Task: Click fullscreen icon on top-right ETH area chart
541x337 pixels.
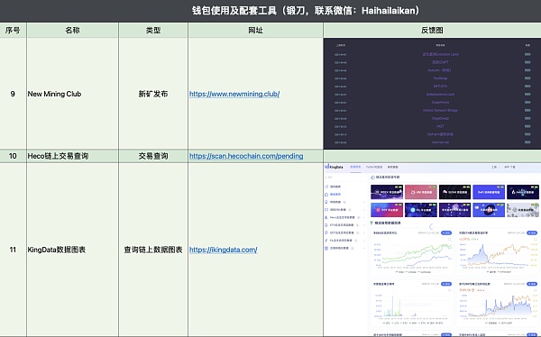Action: (535, 239)
